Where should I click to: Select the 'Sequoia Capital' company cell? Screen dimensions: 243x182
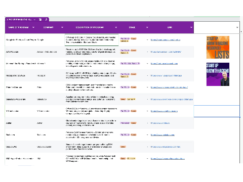(50, 147)
